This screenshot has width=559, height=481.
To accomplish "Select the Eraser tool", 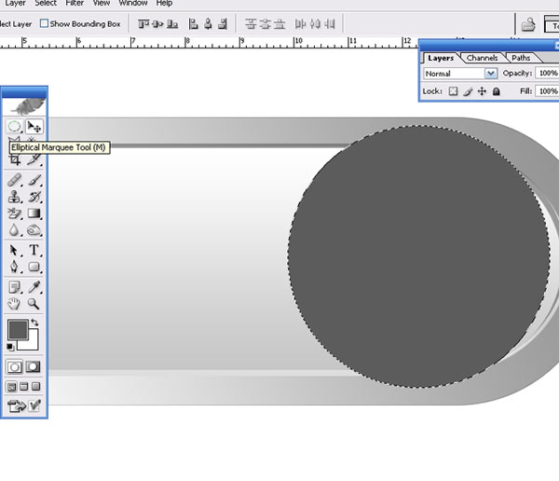I will [14, 213].
